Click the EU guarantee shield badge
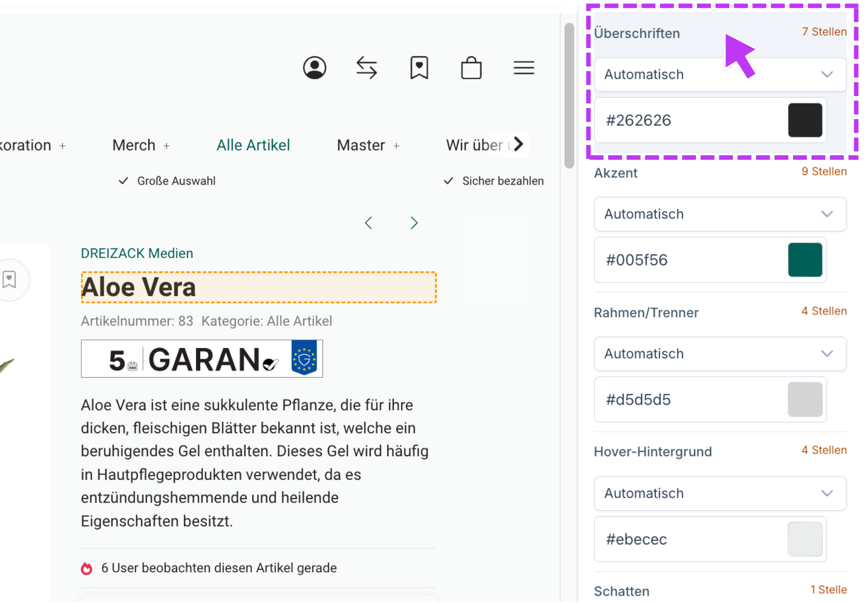867x603 pixels. (x=304, y=358)
